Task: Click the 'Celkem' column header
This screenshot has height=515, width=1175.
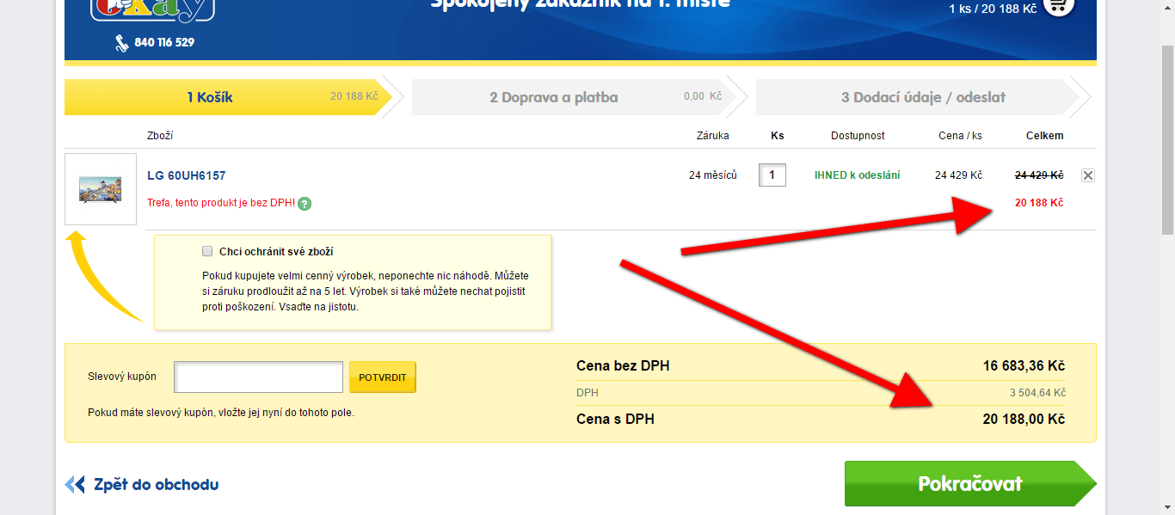Action: (1045, 136)
